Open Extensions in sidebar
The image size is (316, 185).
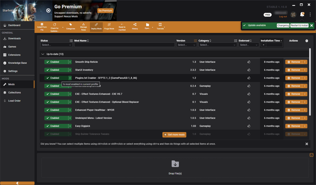click(x=17, y=55)
